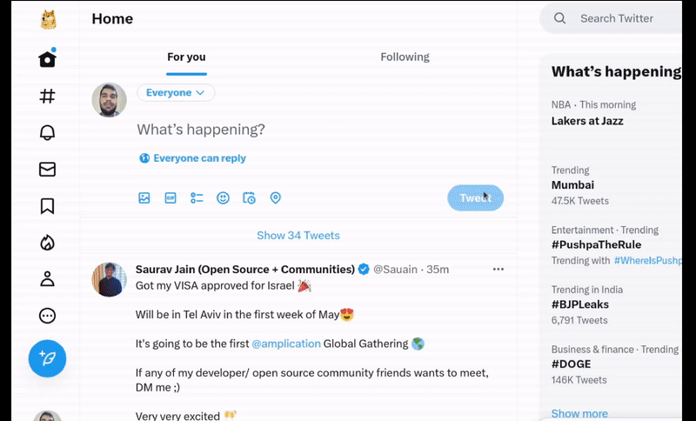Open the More circle menu in sidebar

pyautogui.click(x=47, y=316)
